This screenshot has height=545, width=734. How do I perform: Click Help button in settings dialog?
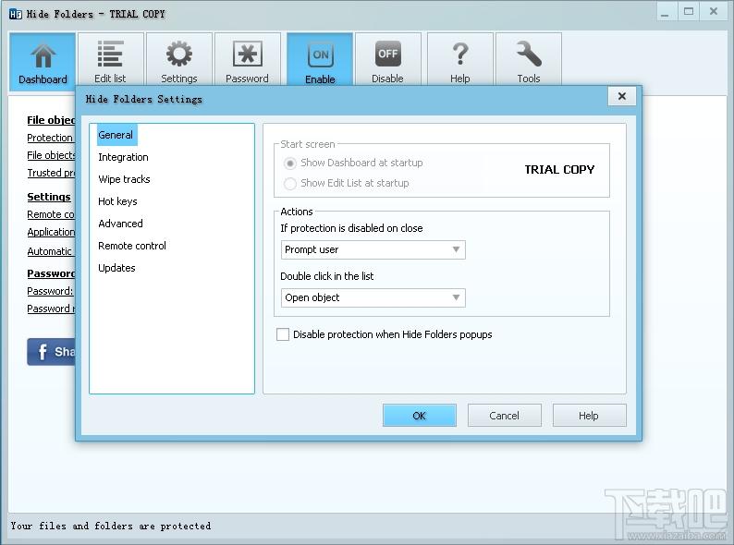click(589, 416)
